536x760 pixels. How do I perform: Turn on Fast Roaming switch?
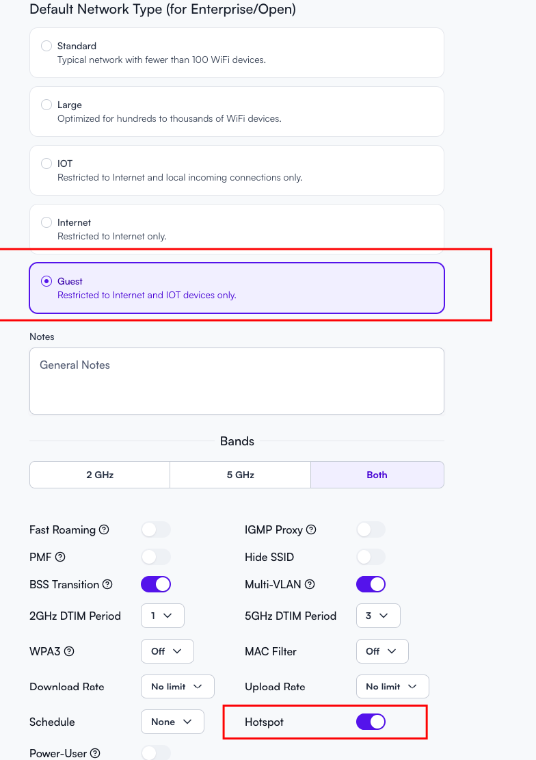pyautogui.click(x=156, y=529)
